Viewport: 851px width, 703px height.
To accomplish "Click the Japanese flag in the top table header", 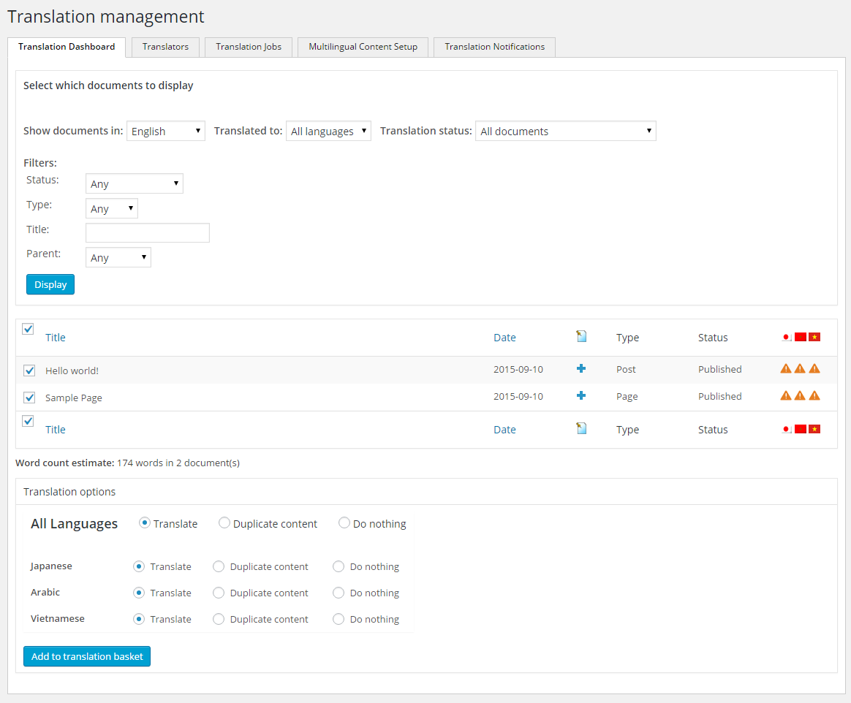I will 787,337.
